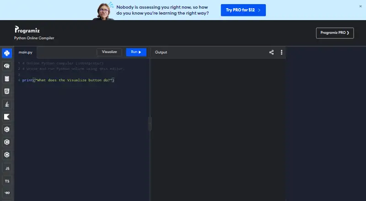Image resolution: width=366 pixels, height=201 pixels.
Task: Open the SQL database editor icon
Action: [x=7, y=79]
